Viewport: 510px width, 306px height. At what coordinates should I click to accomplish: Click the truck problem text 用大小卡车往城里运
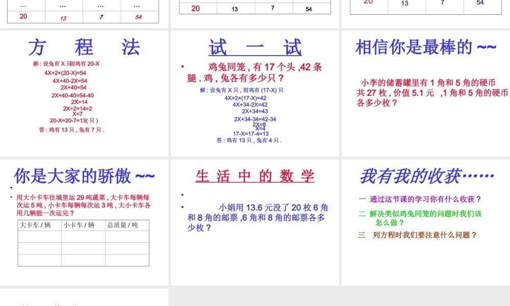tap(83, 205)
